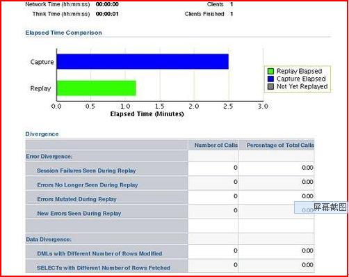Click the Replay axis label
The height and width of the screenshot is (277, 349).
coord(40,88)
